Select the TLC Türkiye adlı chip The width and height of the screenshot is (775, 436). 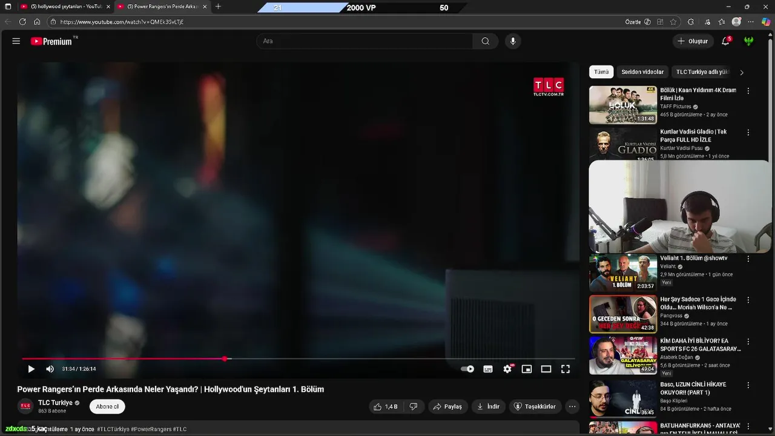[x=702, y=72]
